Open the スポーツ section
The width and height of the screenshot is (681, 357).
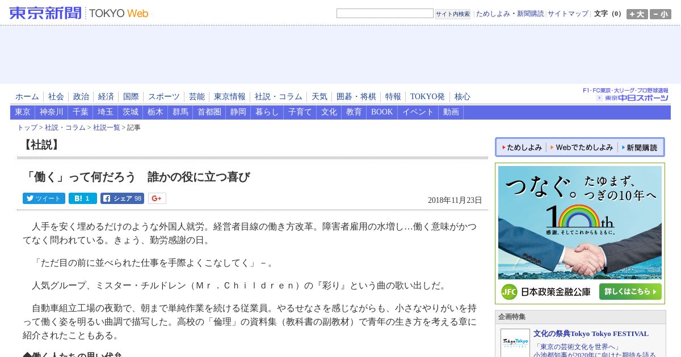pyautogui.click(x=164, y=97)
